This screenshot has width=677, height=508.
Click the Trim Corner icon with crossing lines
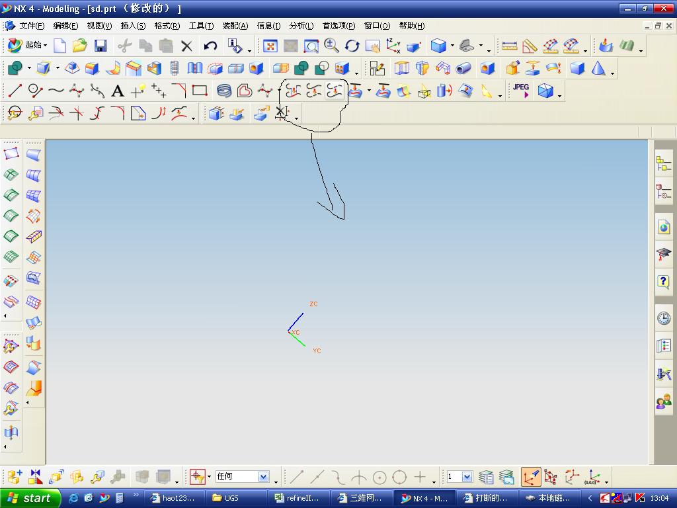tap(77, 113)
